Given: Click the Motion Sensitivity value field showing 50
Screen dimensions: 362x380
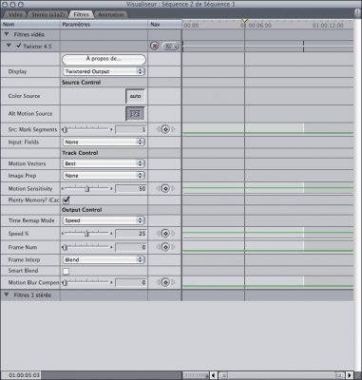Looking at the screenshot, I should [x=131, y=189].
